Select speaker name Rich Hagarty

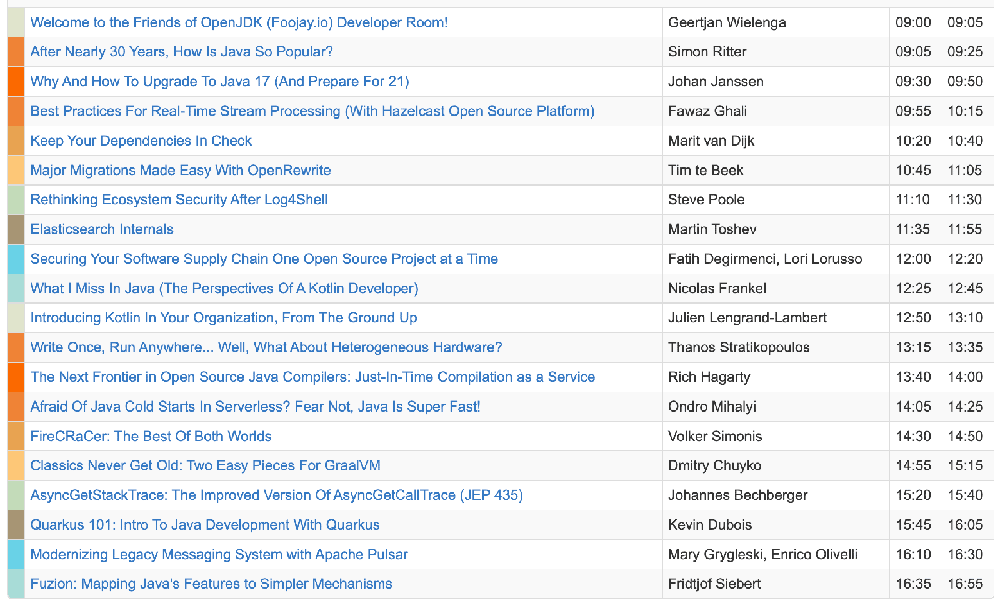(x=709, y=377)
